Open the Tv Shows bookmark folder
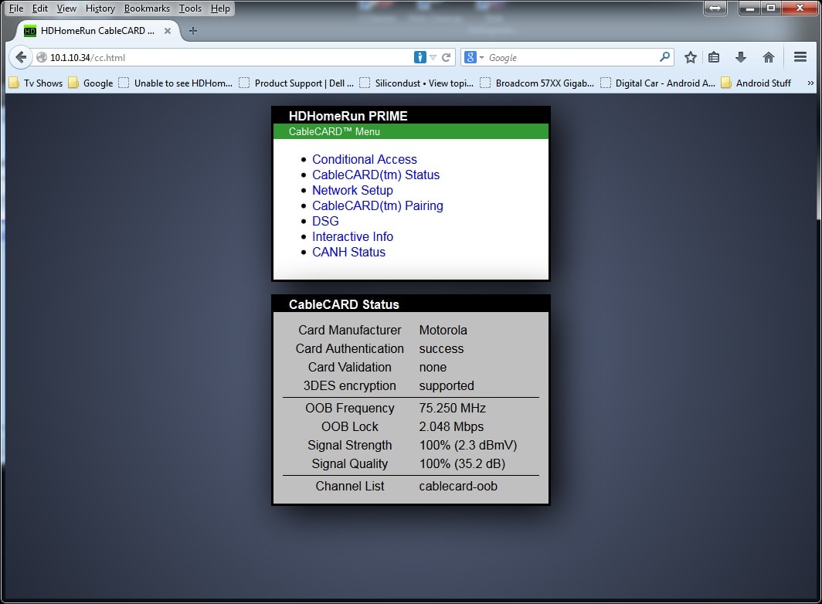 pos(36,83)
